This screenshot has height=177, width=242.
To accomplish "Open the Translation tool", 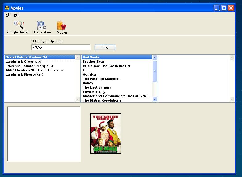I will pos(42,27).
